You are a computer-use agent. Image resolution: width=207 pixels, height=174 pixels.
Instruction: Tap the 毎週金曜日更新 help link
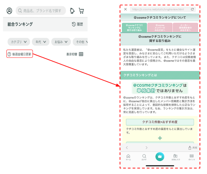coord(20,54)
